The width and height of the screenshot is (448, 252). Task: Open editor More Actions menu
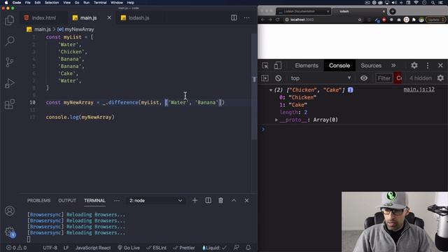(247, 17)
